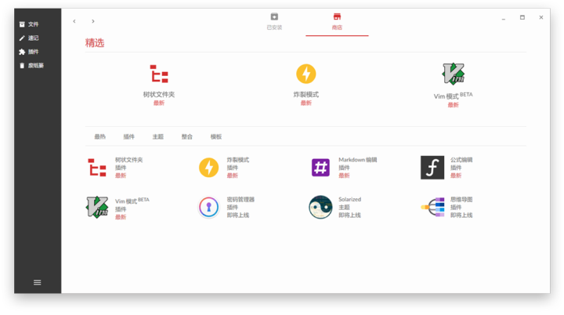Open featured 炸裂模式 lightning icon
This screenshot has height=315, width=564.
pos(306,74)
